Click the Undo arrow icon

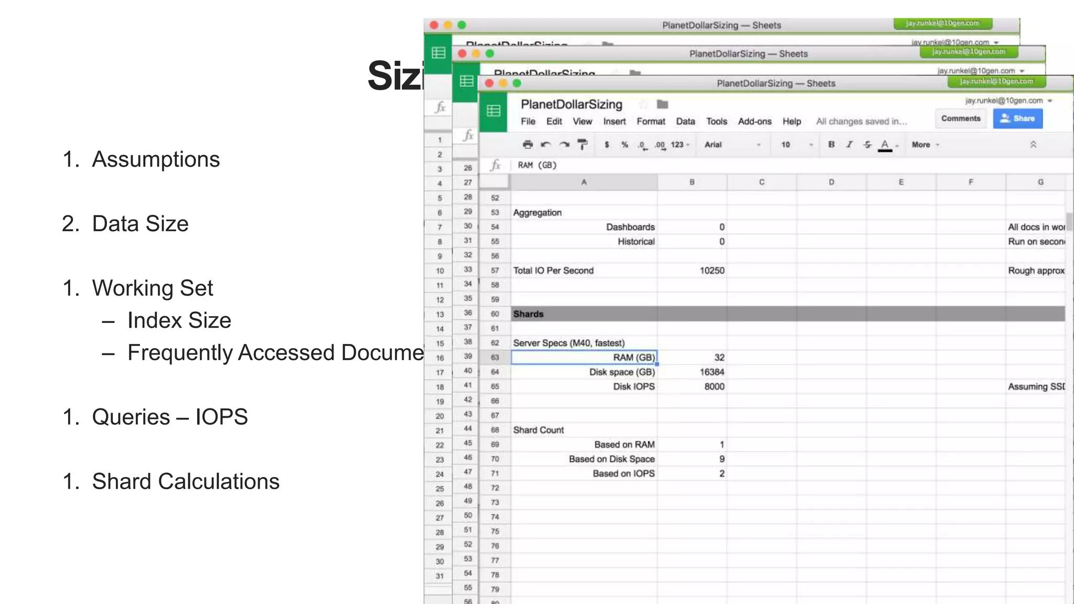click(x=546, y=145)
